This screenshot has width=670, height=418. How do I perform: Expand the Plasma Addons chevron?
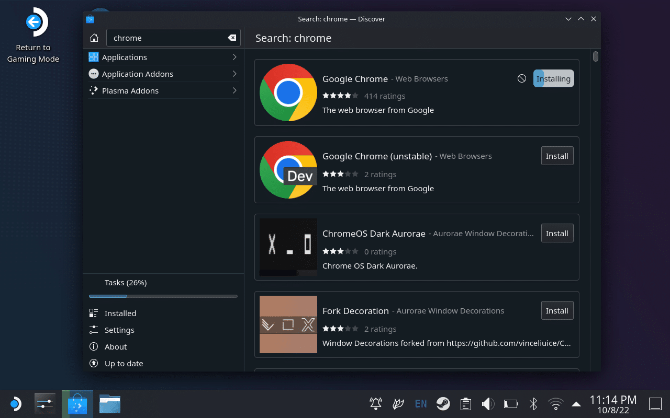234,90
